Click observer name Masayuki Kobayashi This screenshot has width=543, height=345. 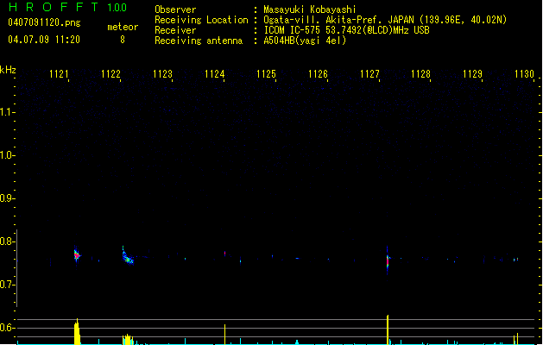(310, 9)
